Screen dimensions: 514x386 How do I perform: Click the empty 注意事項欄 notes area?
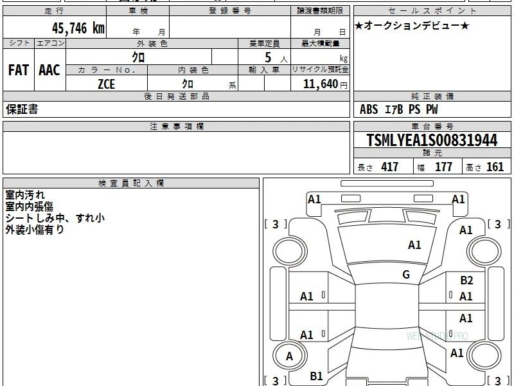tap(176, 152)
